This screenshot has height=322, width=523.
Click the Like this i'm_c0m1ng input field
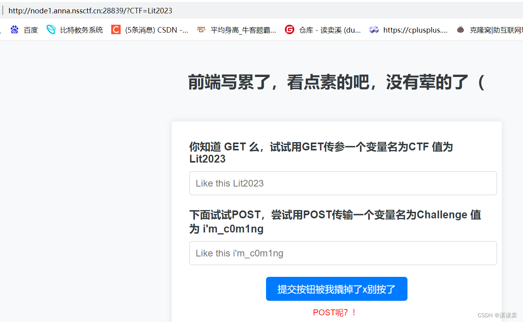[x=343, y=253]
